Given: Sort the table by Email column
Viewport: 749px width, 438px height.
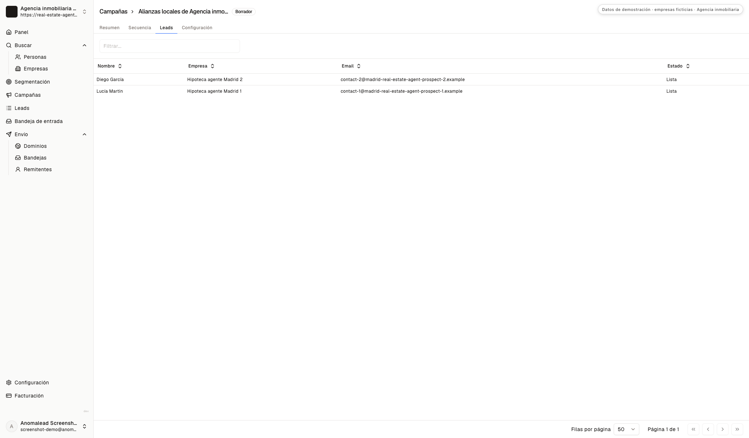Looking at the screenshot, I should coord(351,66).
